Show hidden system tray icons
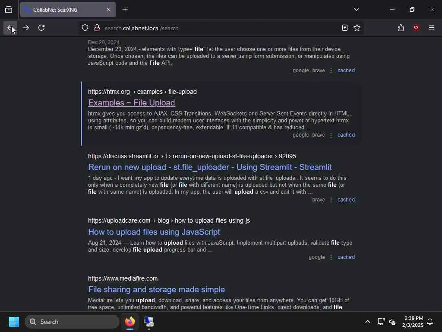The height and width of the screenshot is (332, 442). point(368,322)
